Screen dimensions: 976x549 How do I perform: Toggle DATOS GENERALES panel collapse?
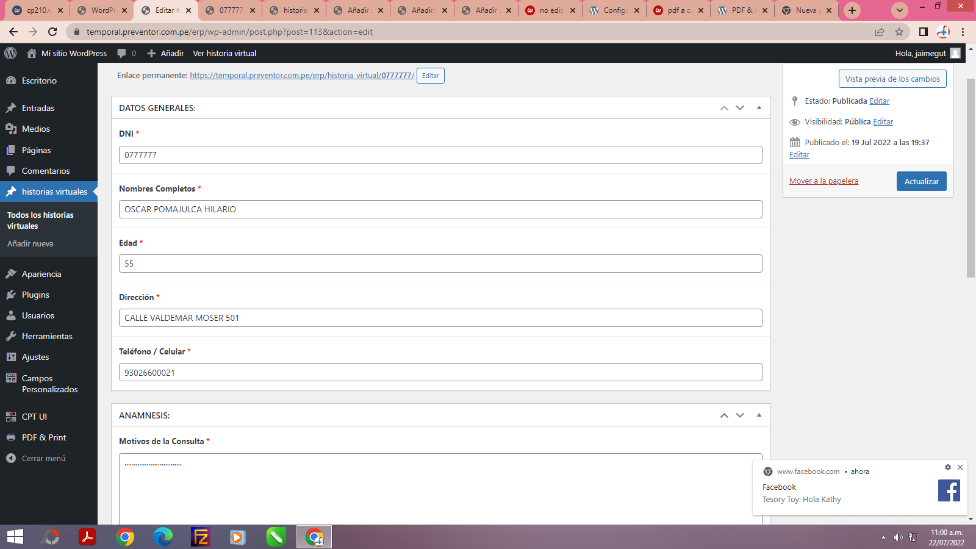[x=759, y=108]
